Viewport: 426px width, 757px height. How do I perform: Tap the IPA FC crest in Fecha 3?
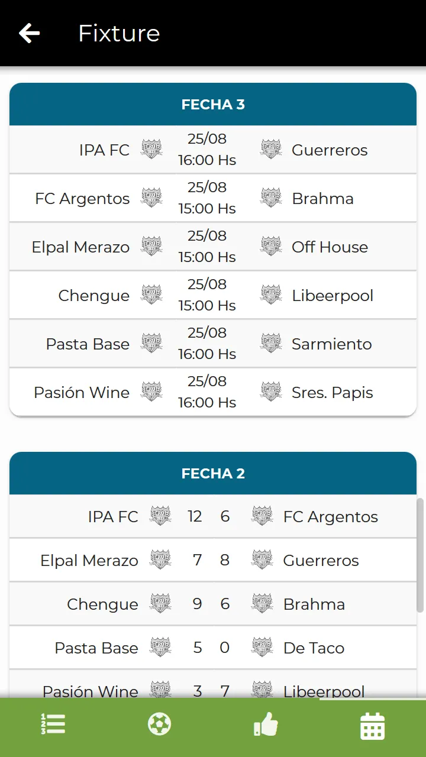(151, 149)
